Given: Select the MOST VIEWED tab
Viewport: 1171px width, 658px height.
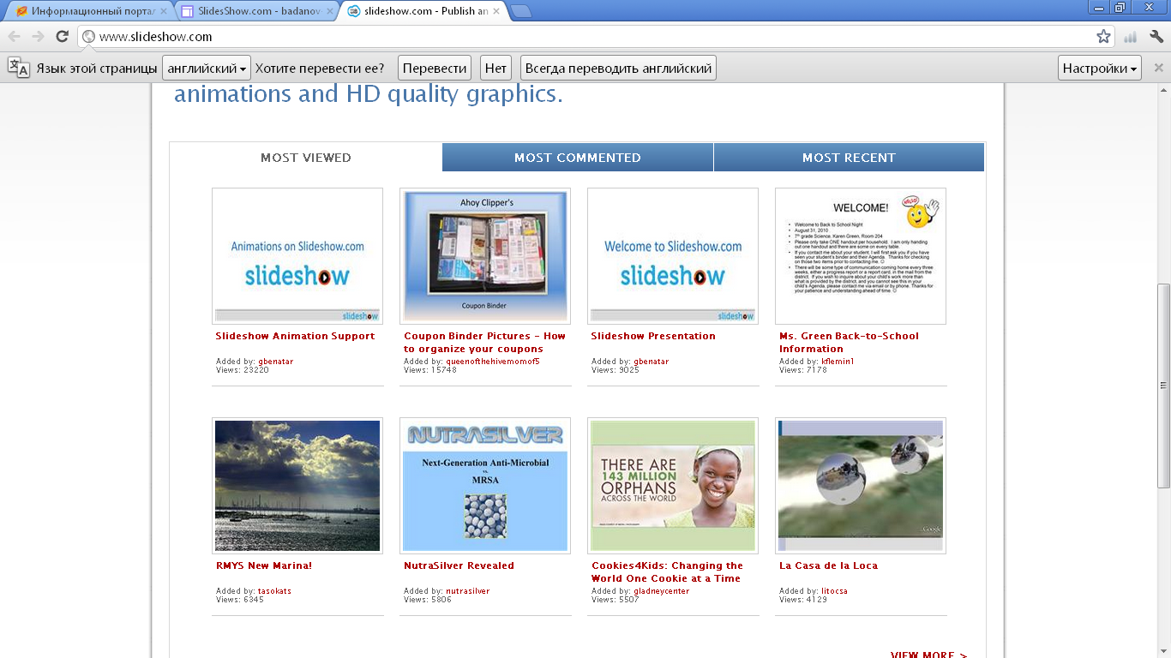Looking at the screenshot, I should [x=306, y=158].
